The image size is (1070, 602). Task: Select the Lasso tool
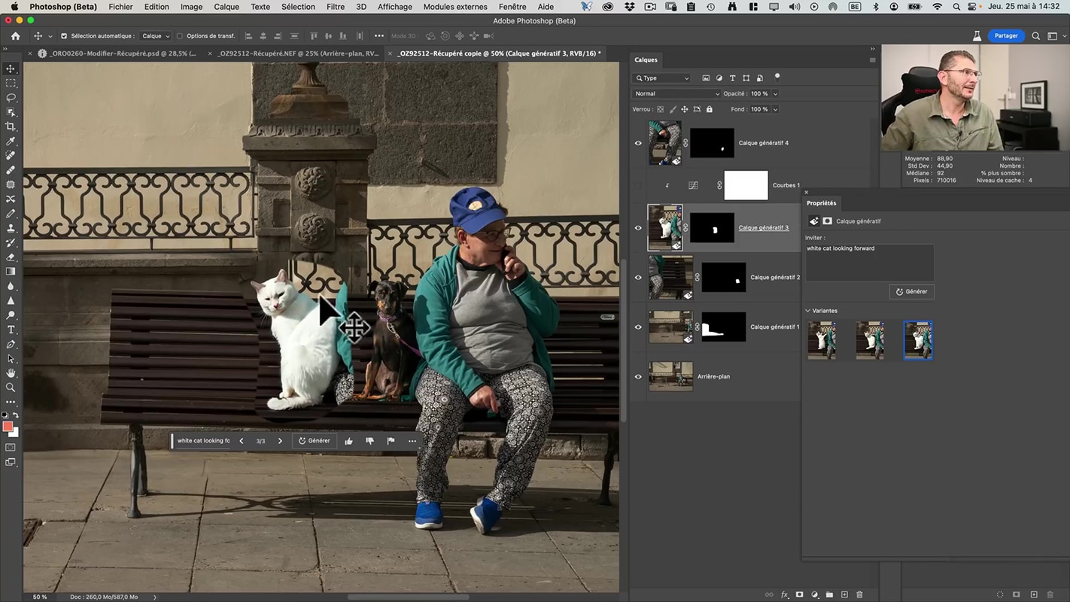(11, 98)
